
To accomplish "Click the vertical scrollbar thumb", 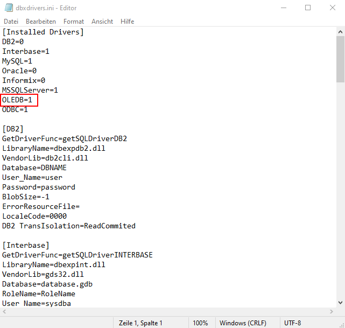I will coord(340,59).
